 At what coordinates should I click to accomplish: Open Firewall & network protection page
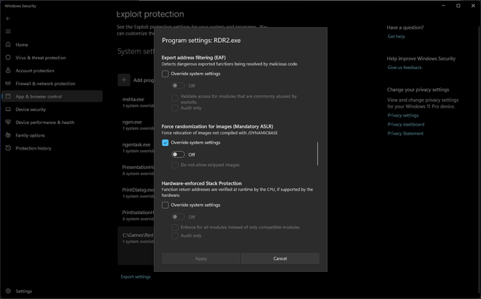click(x=45, y=83)
